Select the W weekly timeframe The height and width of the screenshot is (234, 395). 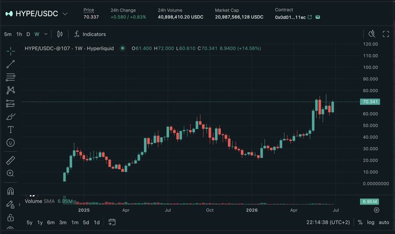click(37, 34)
